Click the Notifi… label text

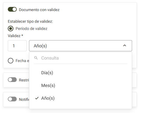24,99
